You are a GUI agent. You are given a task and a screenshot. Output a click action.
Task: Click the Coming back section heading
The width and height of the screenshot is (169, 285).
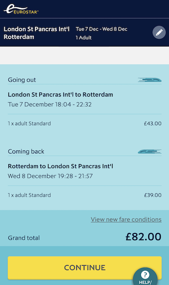26,151
